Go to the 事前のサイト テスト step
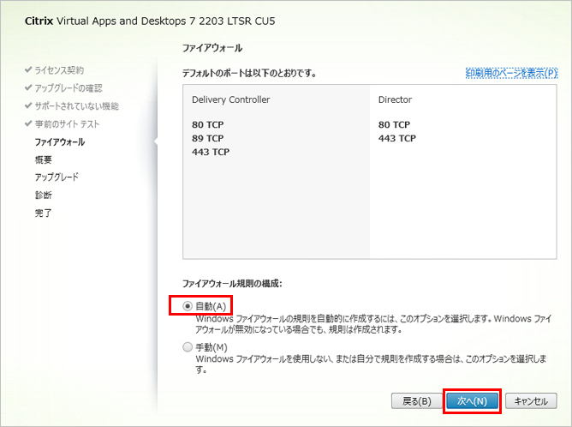 67,124
